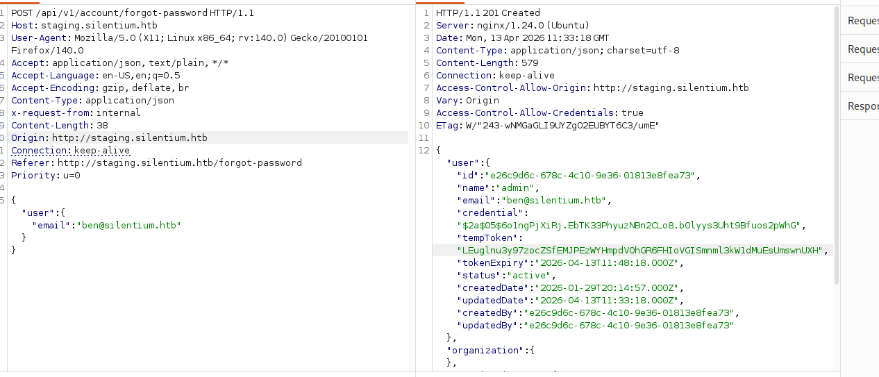Click the "email" line in the response body
Image resolution: width=879 pixels, height=377 pixels.
pos(534,201)
